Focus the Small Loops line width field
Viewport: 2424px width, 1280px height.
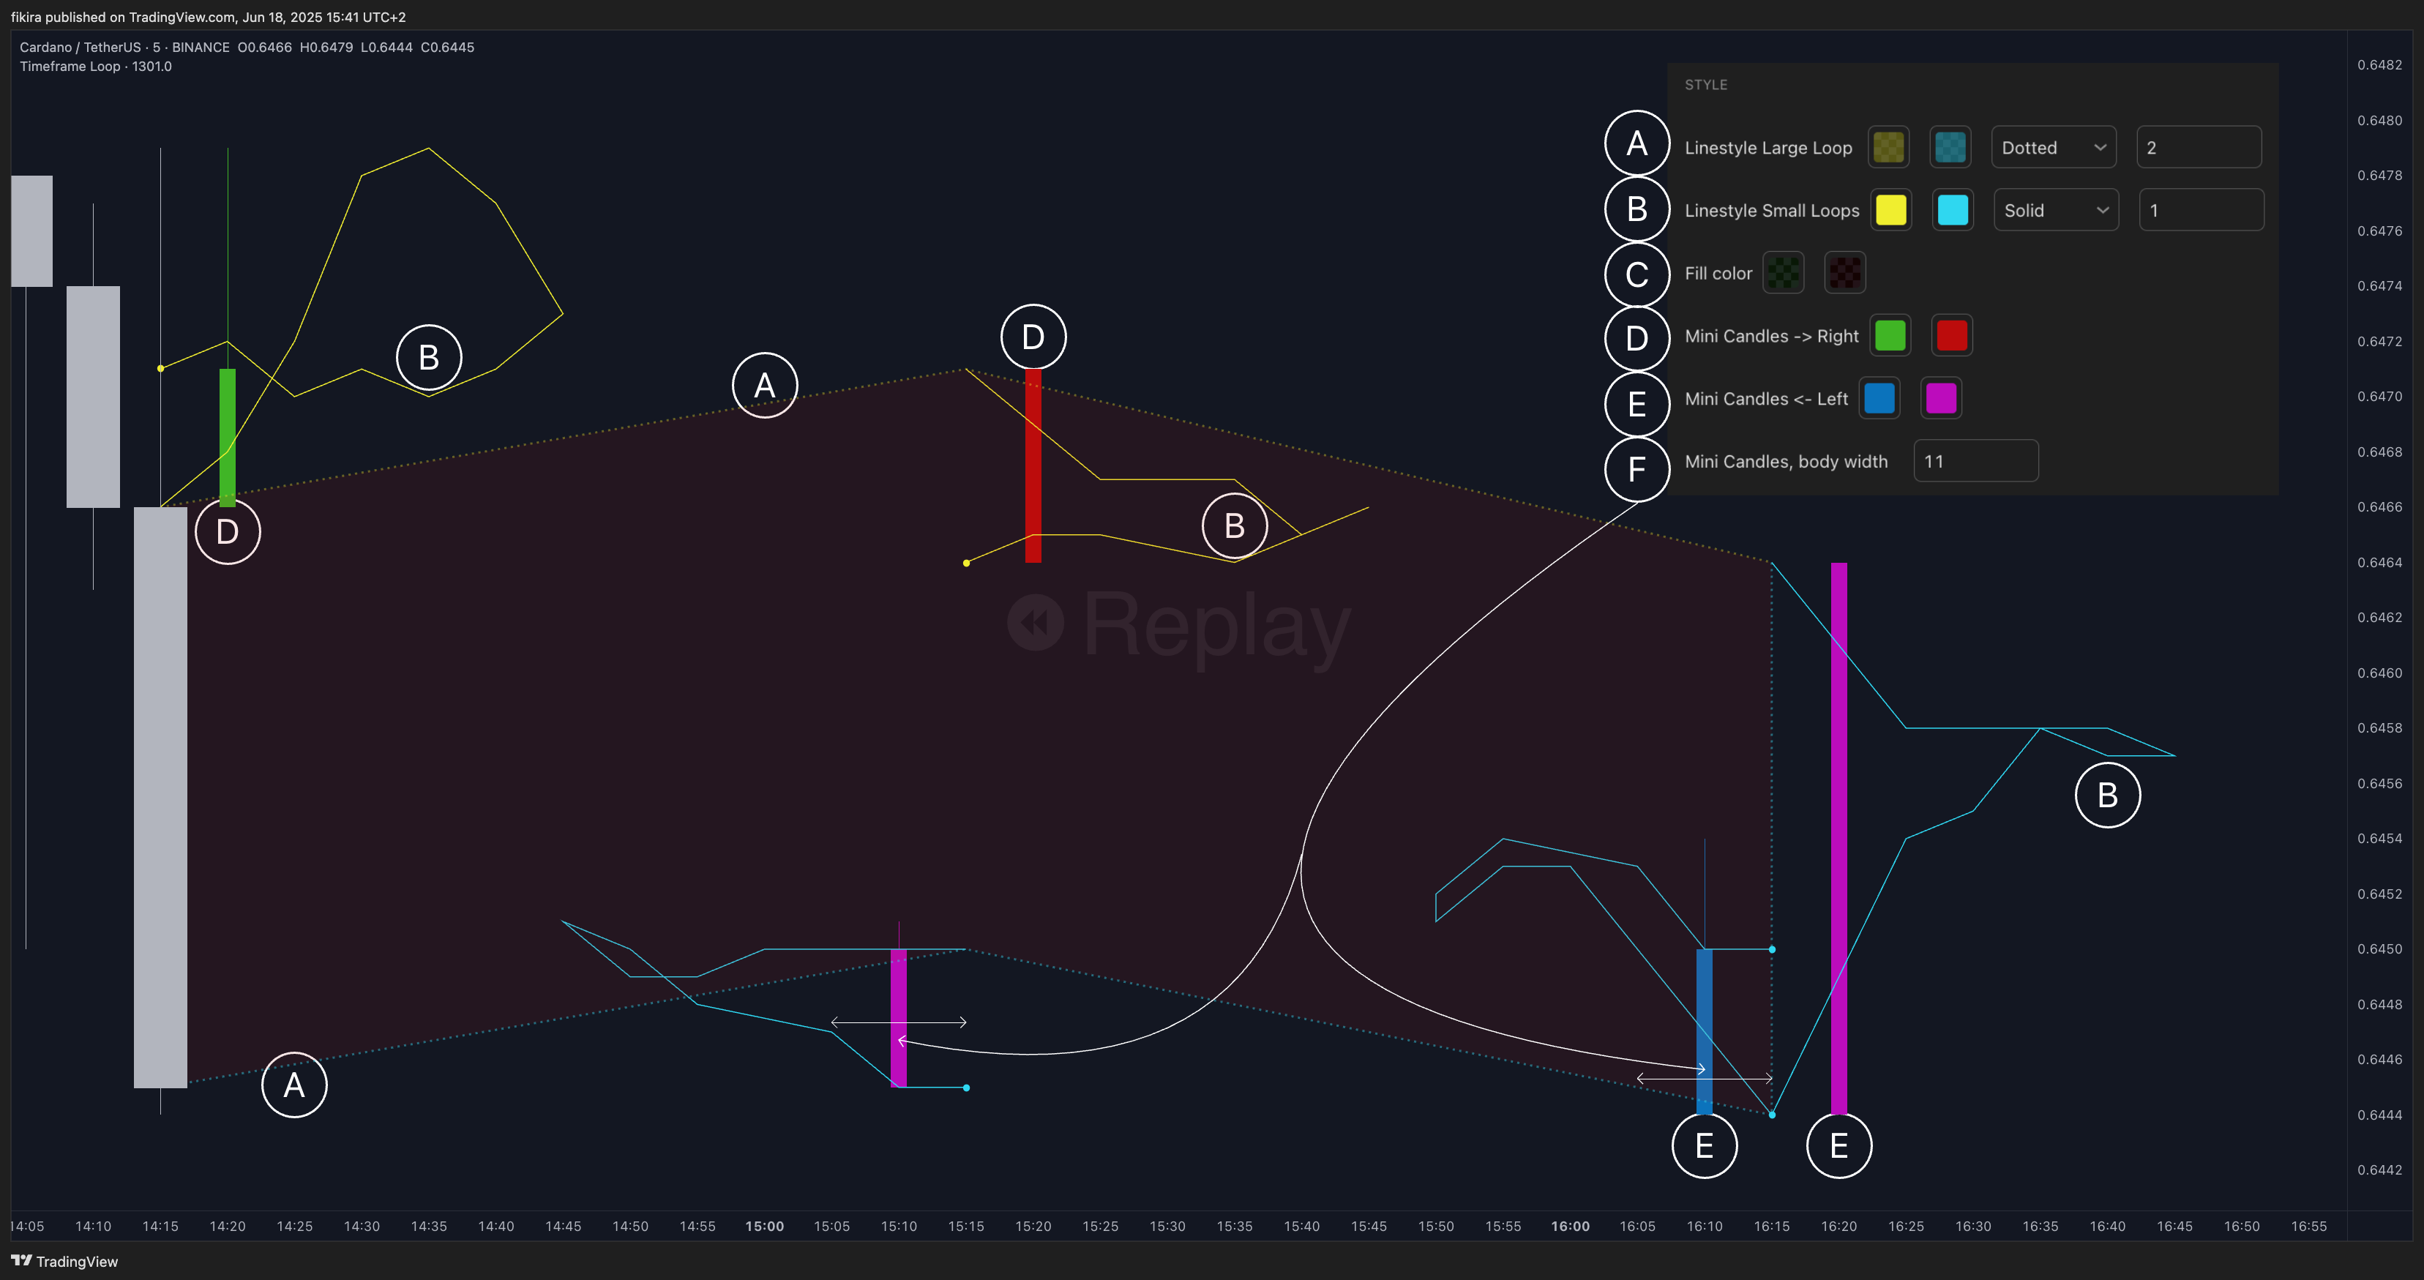click(2202, 210)
